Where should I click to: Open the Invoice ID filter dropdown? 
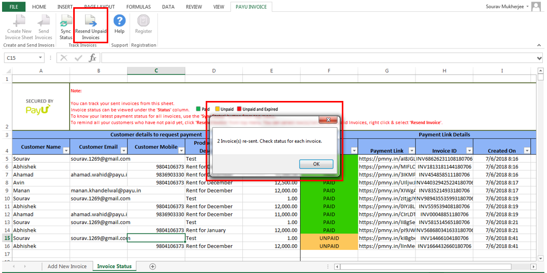469,150
